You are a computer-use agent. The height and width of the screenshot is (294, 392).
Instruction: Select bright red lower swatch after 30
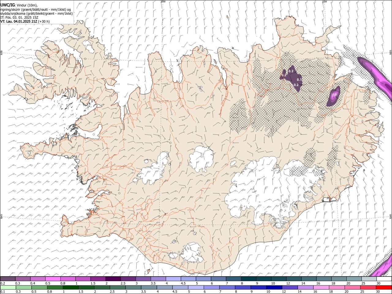383,287
